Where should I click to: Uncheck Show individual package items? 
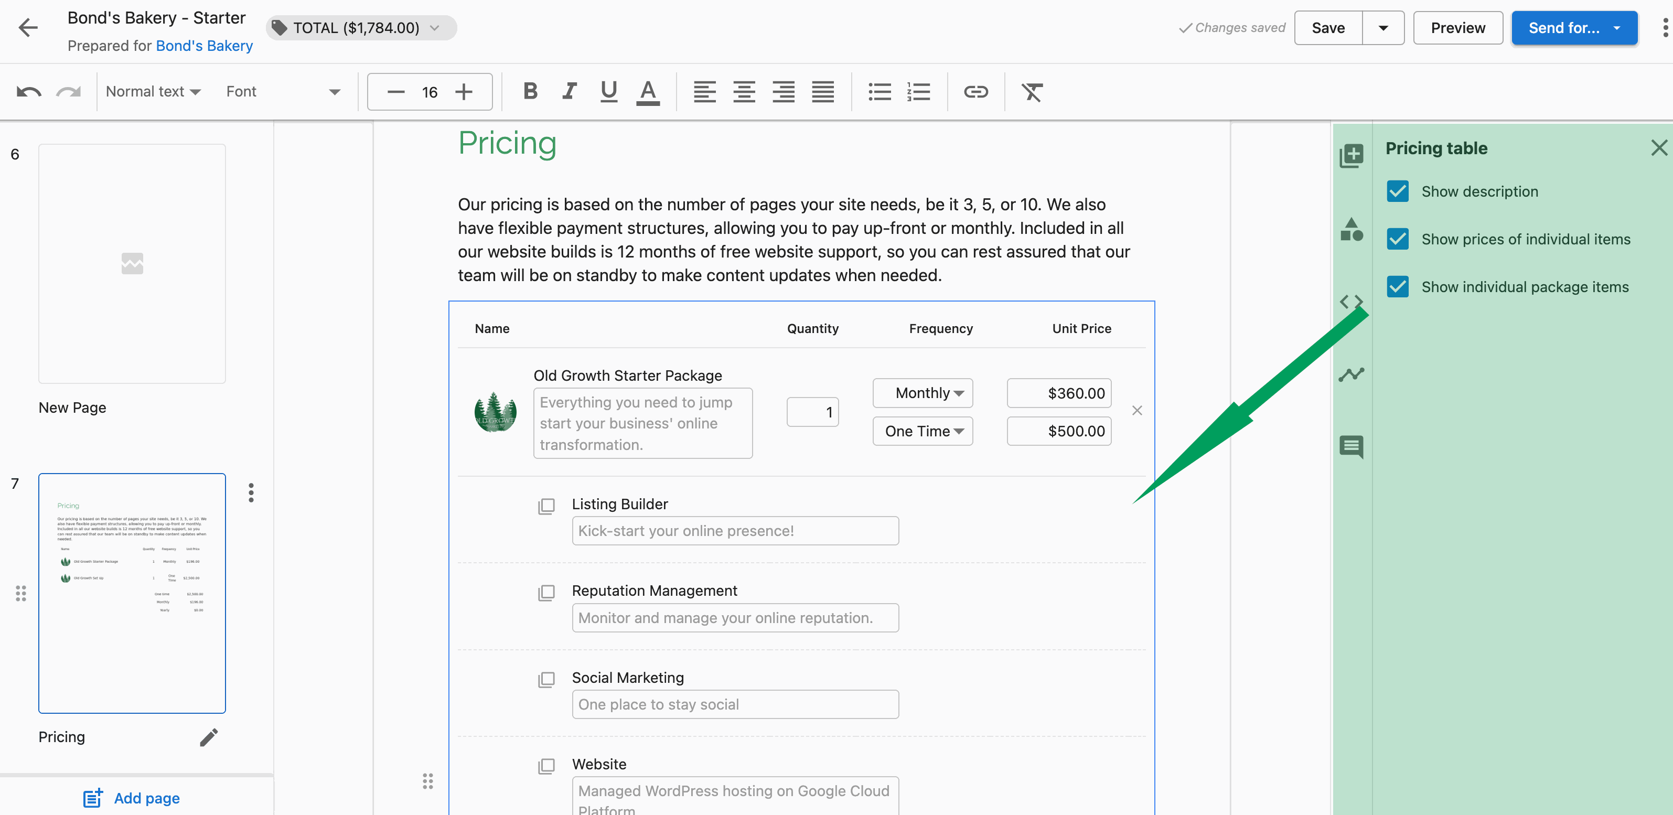[1398, 286]
